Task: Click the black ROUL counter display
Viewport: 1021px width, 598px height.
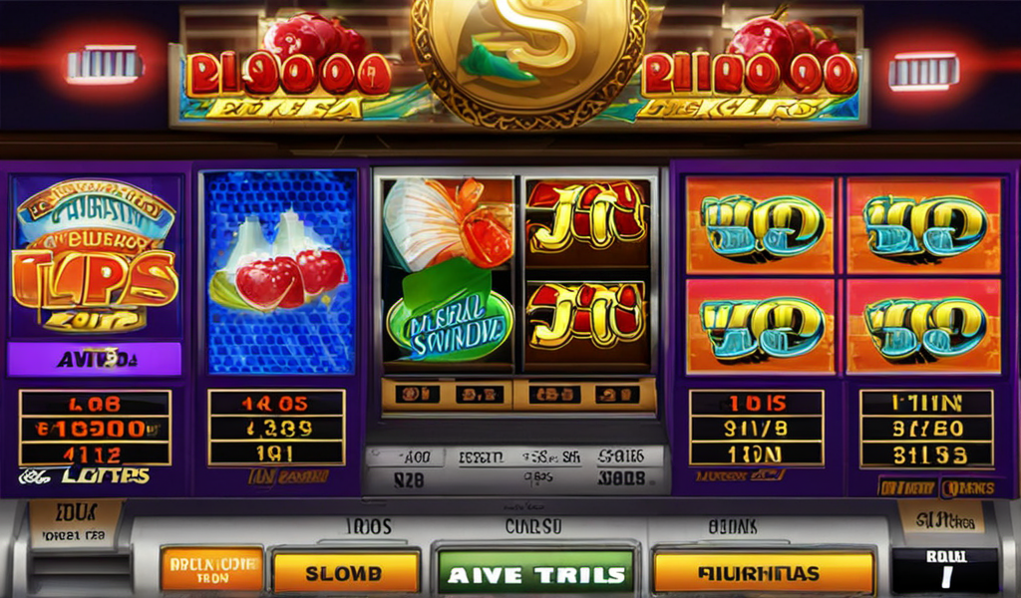Action: pyautogui.click(x=944, y=570)
